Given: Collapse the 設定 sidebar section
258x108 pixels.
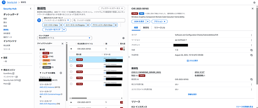Looking at the screenshot, I should tap(2, 58).
